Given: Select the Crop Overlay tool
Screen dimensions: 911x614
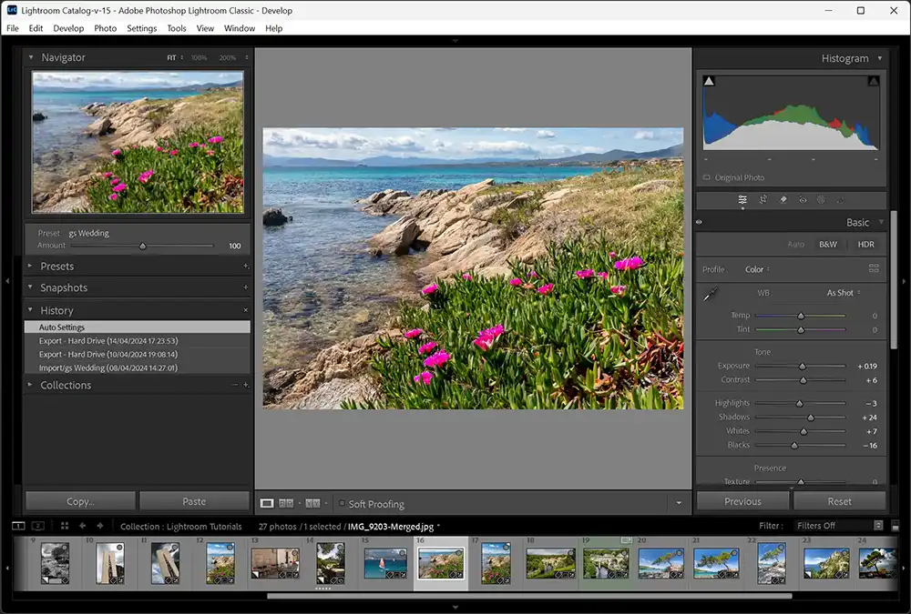Looking at the screenshot, I should click(x=763, y=199).
